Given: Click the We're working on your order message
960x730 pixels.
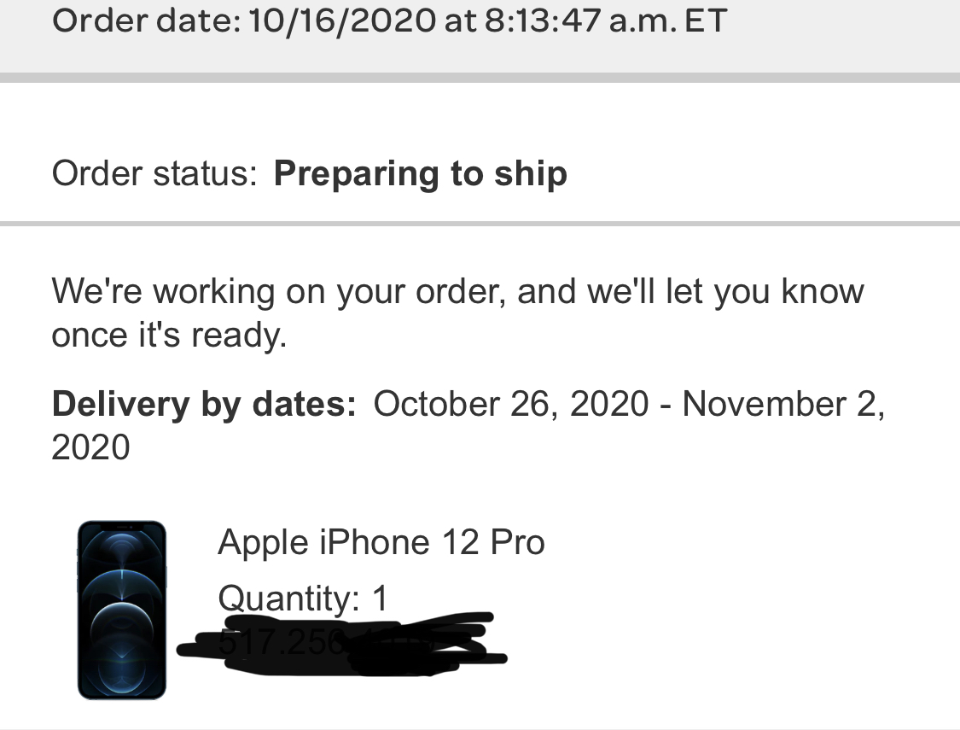Looking at the screenshot, I should [x=457, y=291].
